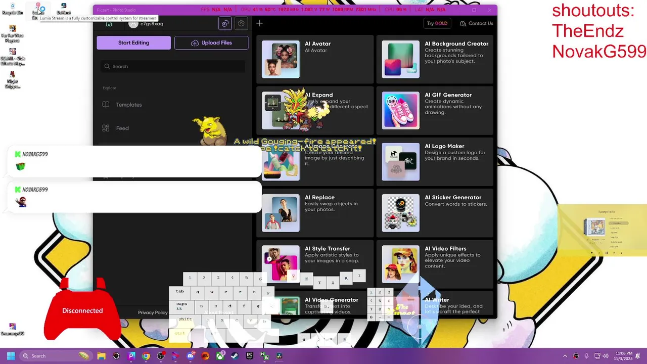The height and width of the screenshot is (364, 647).
Task: Open File Explorer from the taskbar
Action: (x=101, y=356)
